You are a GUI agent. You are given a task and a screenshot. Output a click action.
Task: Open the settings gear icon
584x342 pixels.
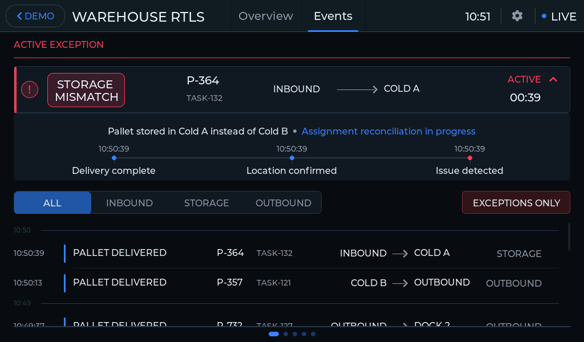(517, 16)
